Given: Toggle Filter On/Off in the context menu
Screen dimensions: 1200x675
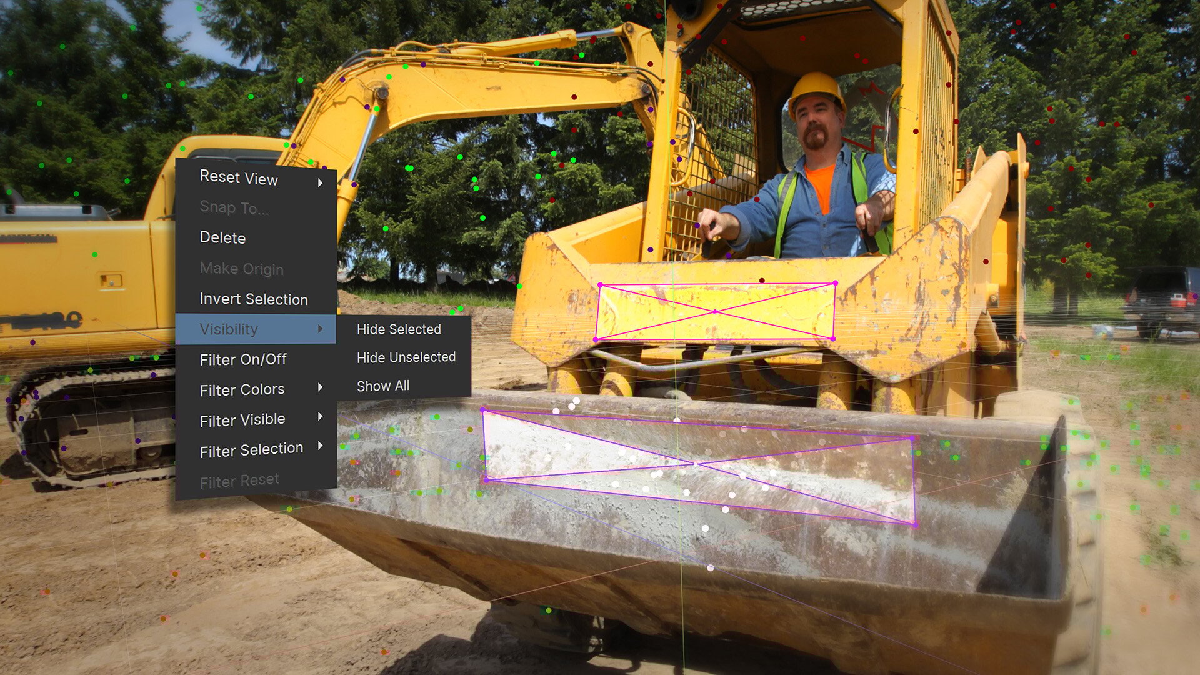Looking at the screenshot, I should [x=243, y=359].
